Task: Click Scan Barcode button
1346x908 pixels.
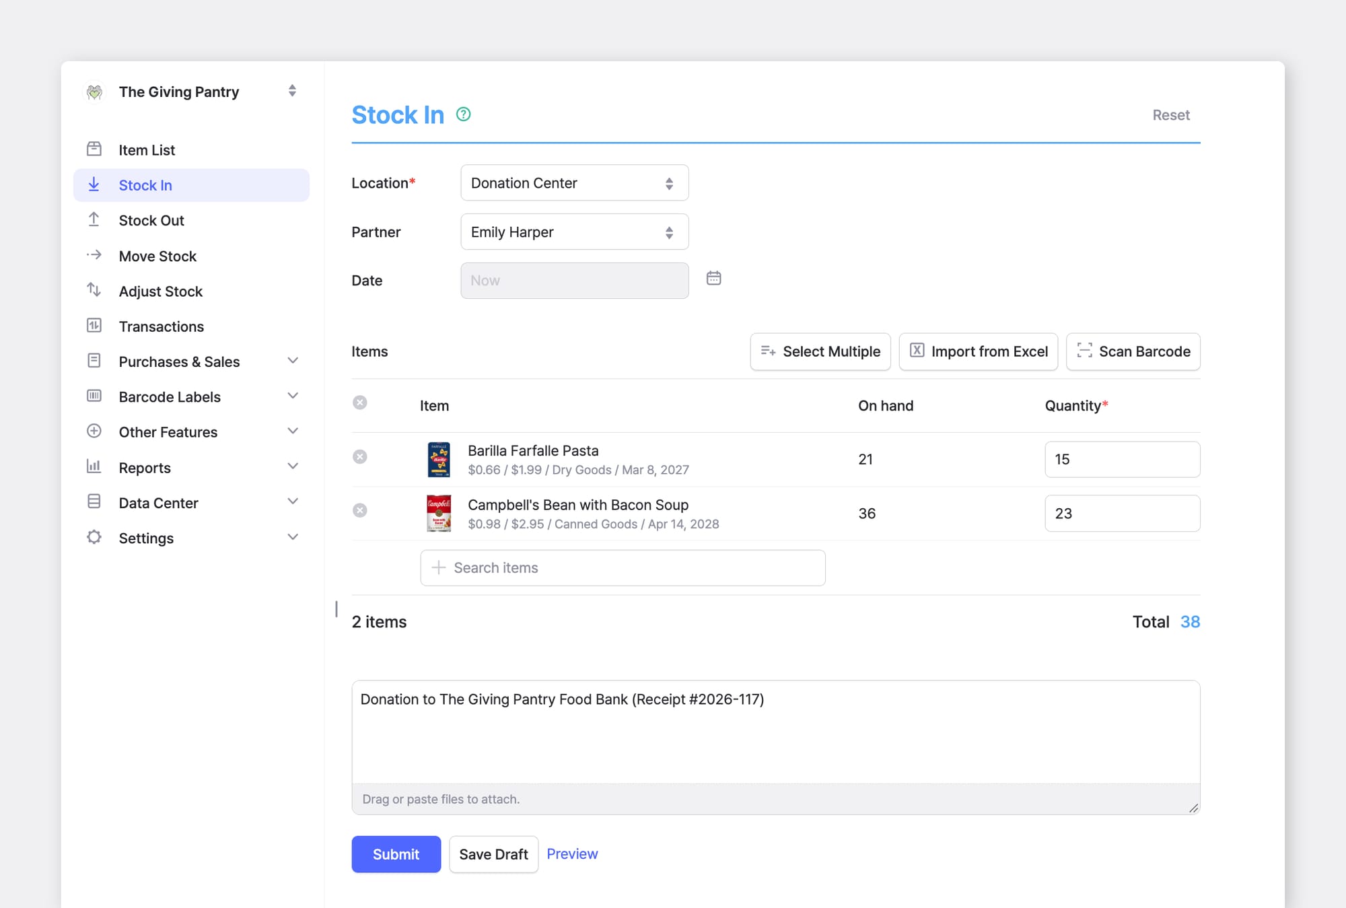Action: click(x=1133, y=351)
